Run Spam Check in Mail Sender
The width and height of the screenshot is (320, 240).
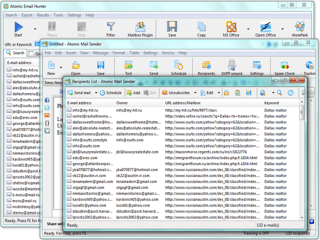click(x=284, y=67)
